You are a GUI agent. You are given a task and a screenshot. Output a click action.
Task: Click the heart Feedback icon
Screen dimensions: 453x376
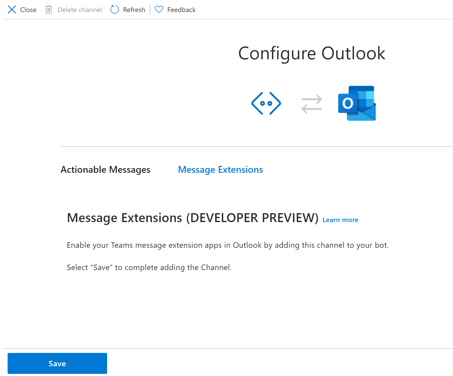[x=159, y=9]
